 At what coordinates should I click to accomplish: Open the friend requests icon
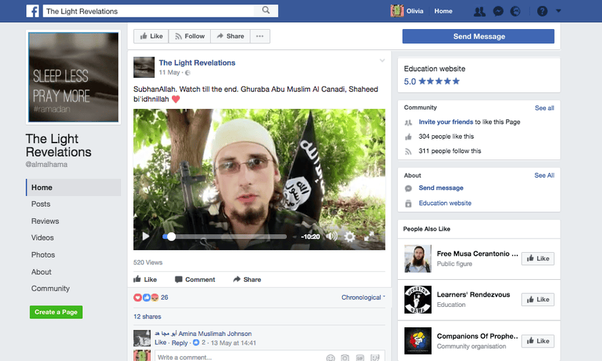(479, 11)
